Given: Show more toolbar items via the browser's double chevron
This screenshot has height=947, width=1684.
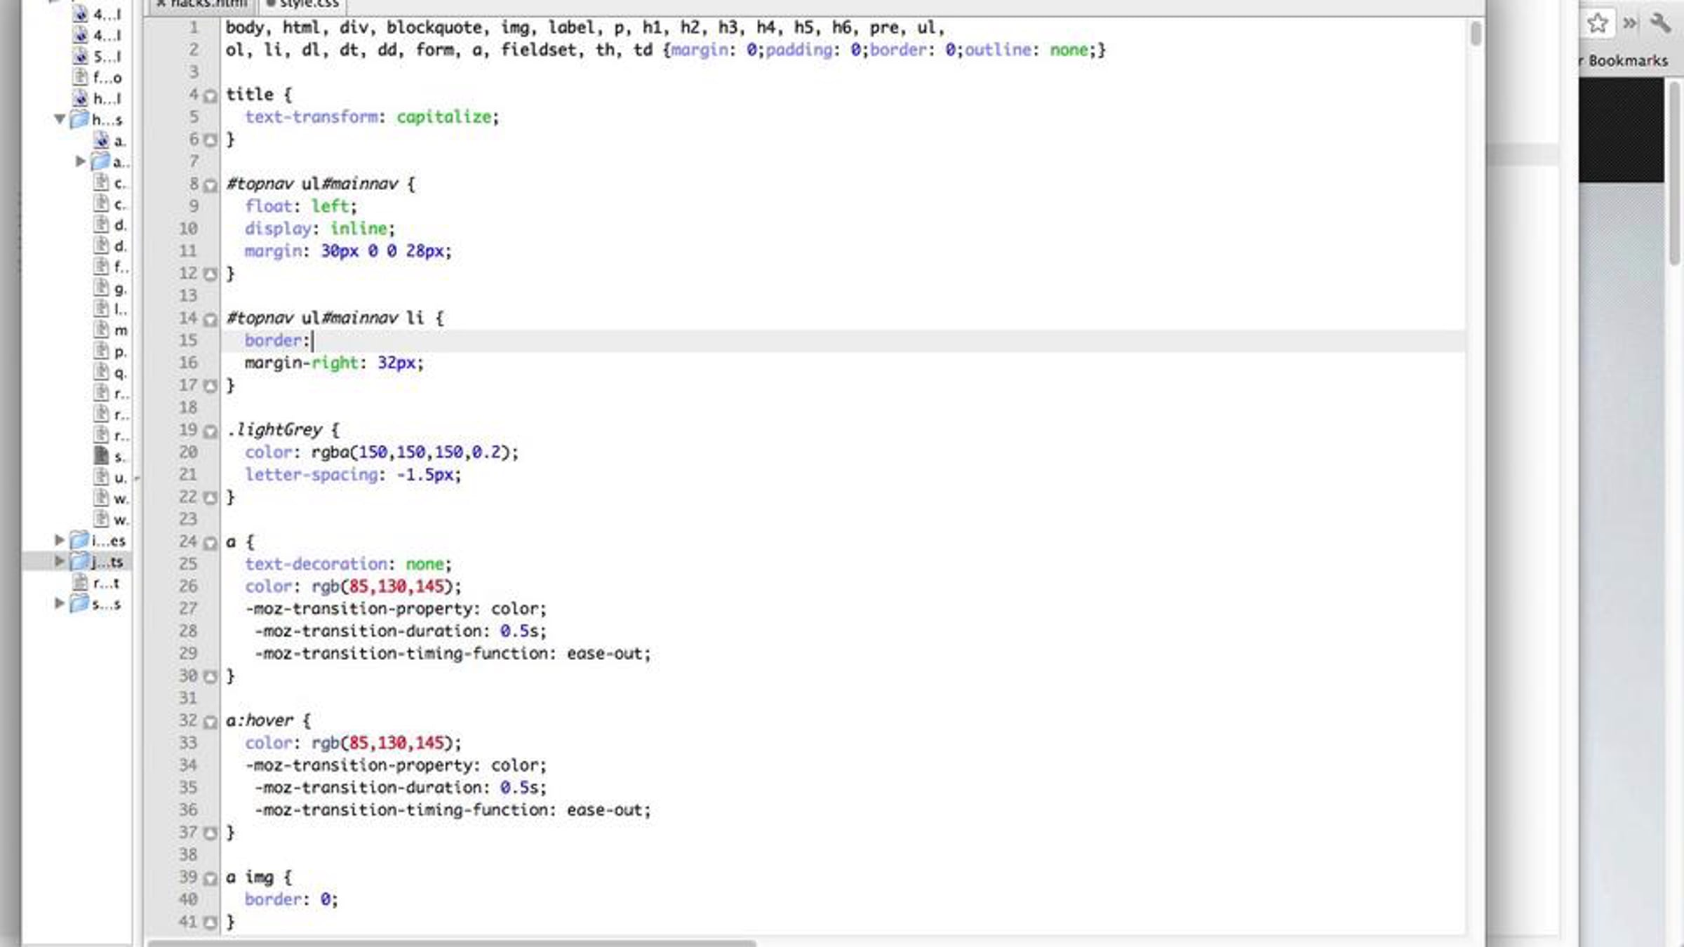Looking at the screenshot, I should 1630,23.
